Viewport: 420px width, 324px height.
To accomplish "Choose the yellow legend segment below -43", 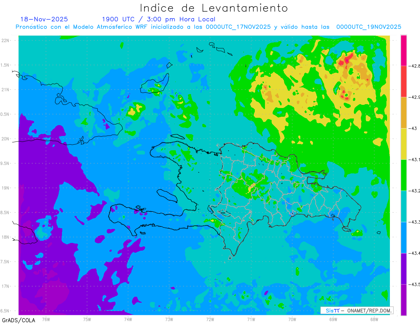I will pyautogui.click(x=404, y=144).
